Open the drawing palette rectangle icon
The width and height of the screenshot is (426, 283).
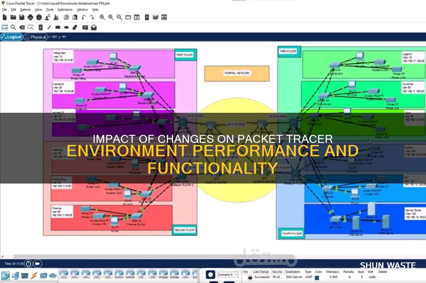128,17
